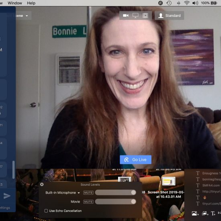Adjust the Movie volume slider
The image size is (221, 221).
coord(116,202)
